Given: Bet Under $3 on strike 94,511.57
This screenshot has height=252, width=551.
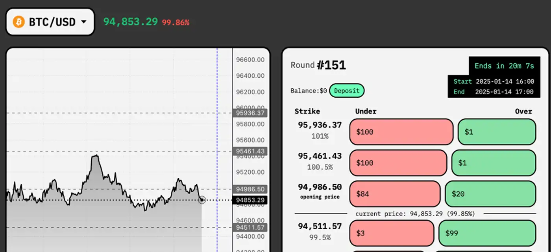Looking at the screenshot, I should 392,233.
